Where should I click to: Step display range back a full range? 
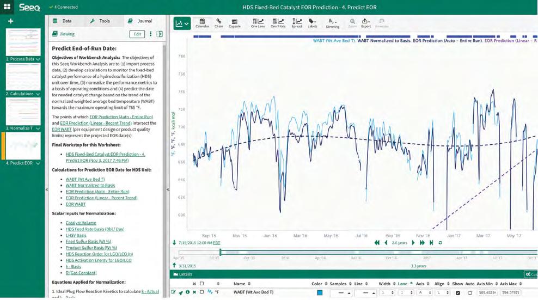click(x=377, y=243)
